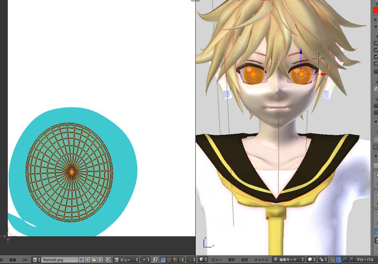Viewport: 378px width, 264px height.
Task: Select vertex select mode in the UV editor
Action: point(163,260)
